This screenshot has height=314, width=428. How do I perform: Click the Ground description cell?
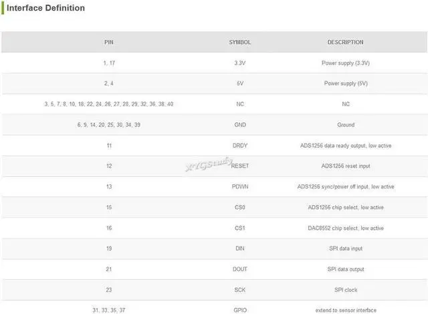[x=346, y=125]
